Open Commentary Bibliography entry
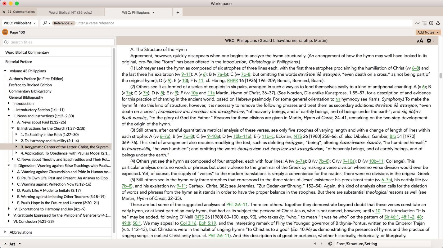443x248 pixels. click(x=30, y=91)
